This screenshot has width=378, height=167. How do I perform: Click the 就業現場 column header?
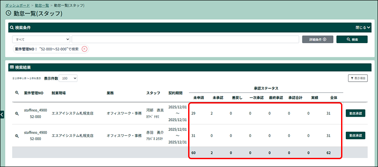coord(59,93)
